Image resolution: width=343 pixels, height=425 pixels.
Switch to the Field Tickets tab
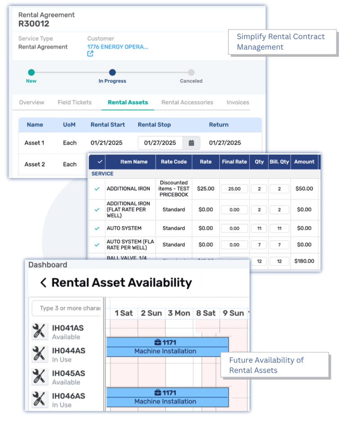tap(75, 103)
